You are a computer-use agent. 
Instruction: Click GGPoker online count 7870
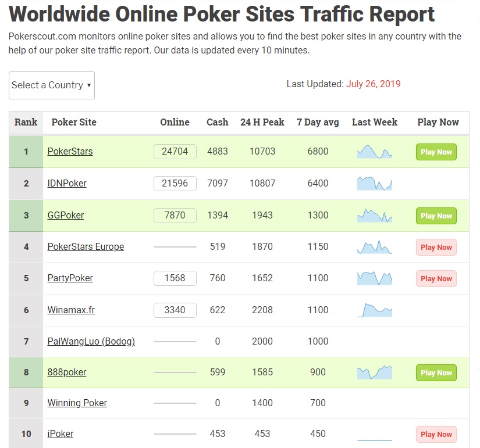175,216
